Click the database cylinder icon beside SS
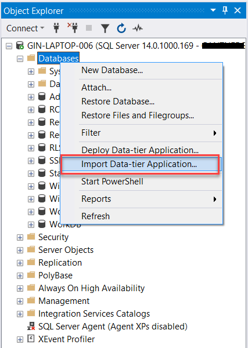Screen dimensions: 248x348 pyautogui.click(x=42, y=160)
